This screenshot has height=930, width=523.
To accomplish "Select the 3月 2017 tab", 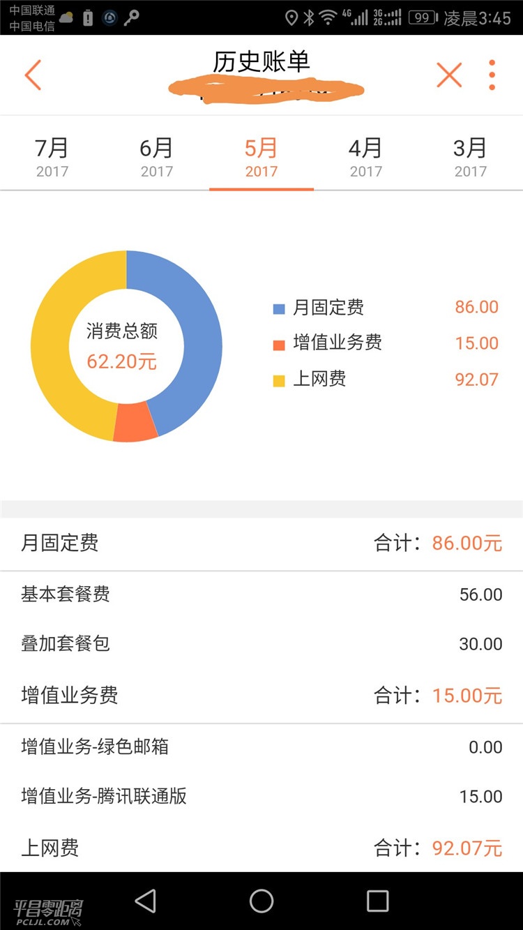I will pos(471,157).
